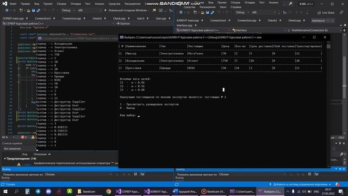Viewport: 348px width, 196px height.
Task: Click navigate back arrow in client VS toolbar
Action: click(181, 13)
